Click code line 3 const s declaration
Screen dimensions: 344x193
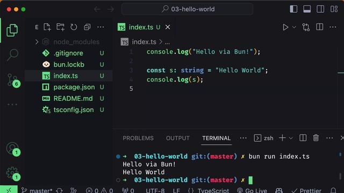(x=207, y=70)
